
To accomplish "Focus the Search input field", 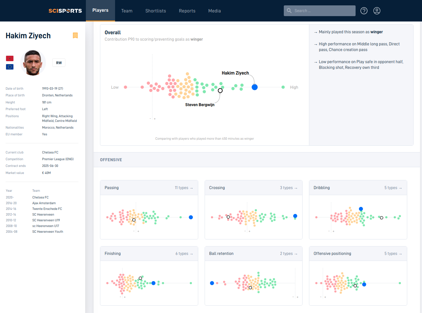I will (x=320, y=11).
